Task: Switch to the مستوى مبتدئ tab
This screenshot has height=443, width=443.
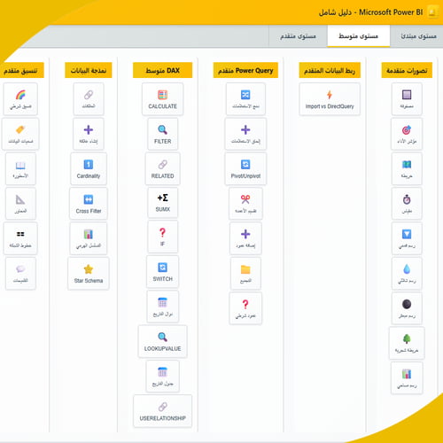Action: (418, 36)
